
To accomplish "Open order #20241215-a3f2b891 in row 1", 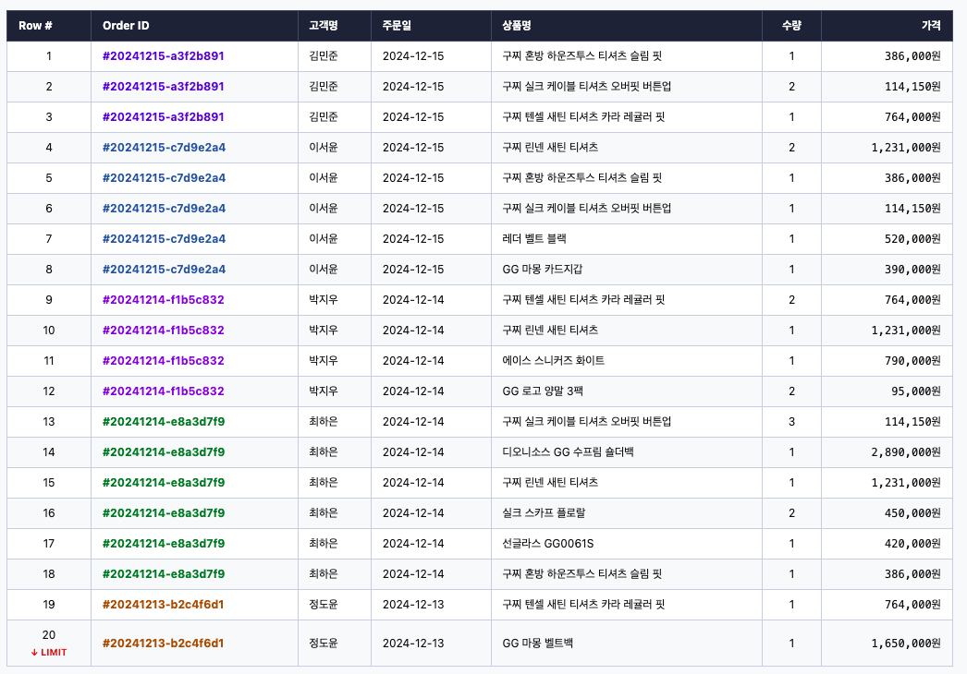I will [163, 56].
